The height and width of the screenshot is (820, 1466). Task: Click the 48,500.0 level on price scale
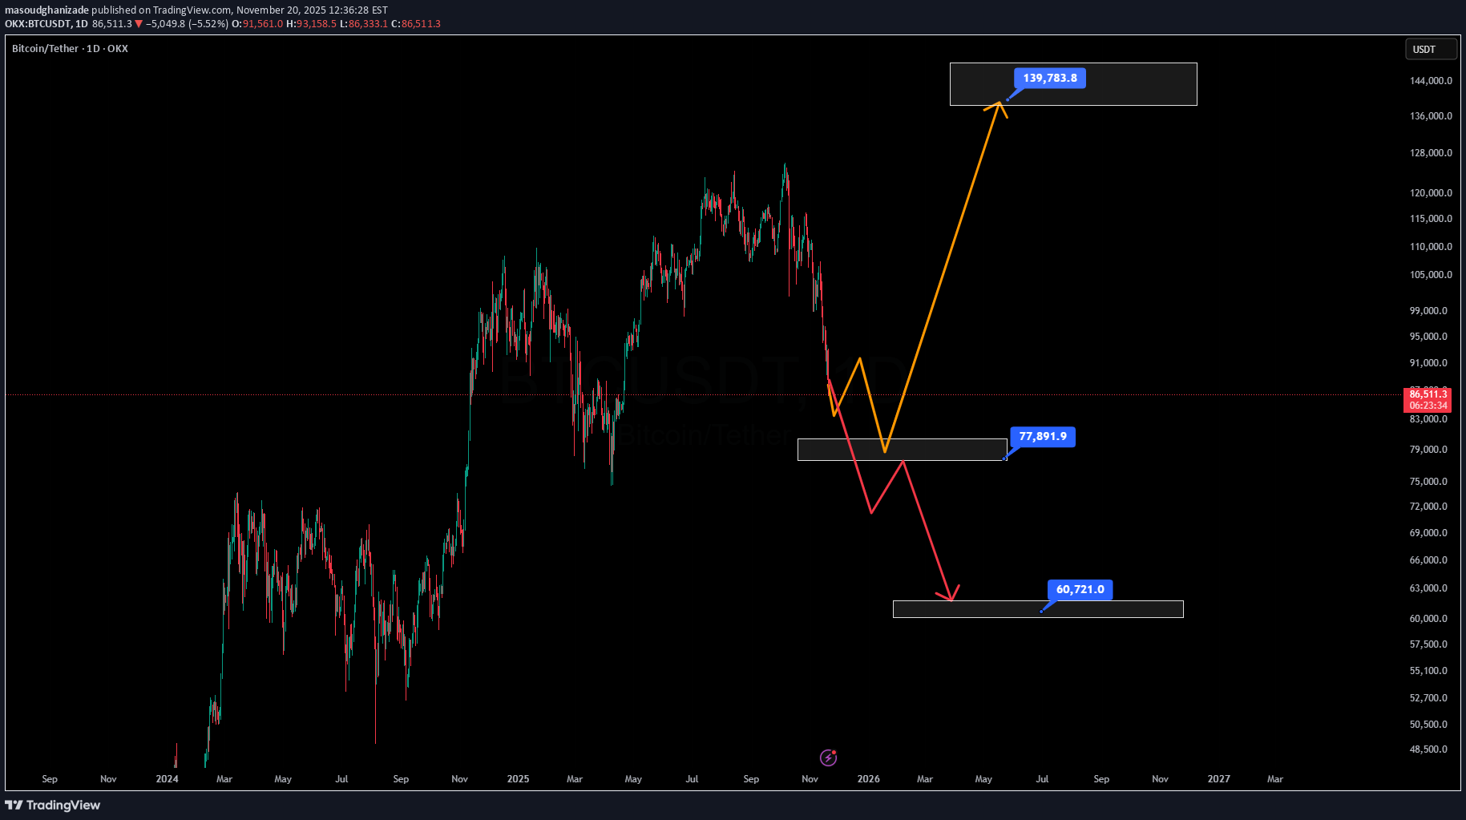tap(1428, 749)
